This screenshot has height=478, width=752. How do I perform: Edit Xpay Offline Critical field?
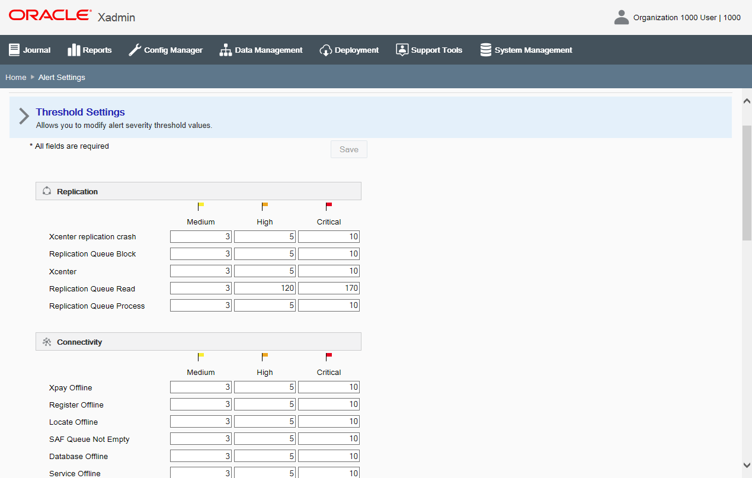pos(329,387)
